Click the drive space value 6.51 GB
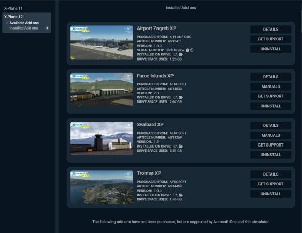302x233 pixels. click(x=176, y=151)
